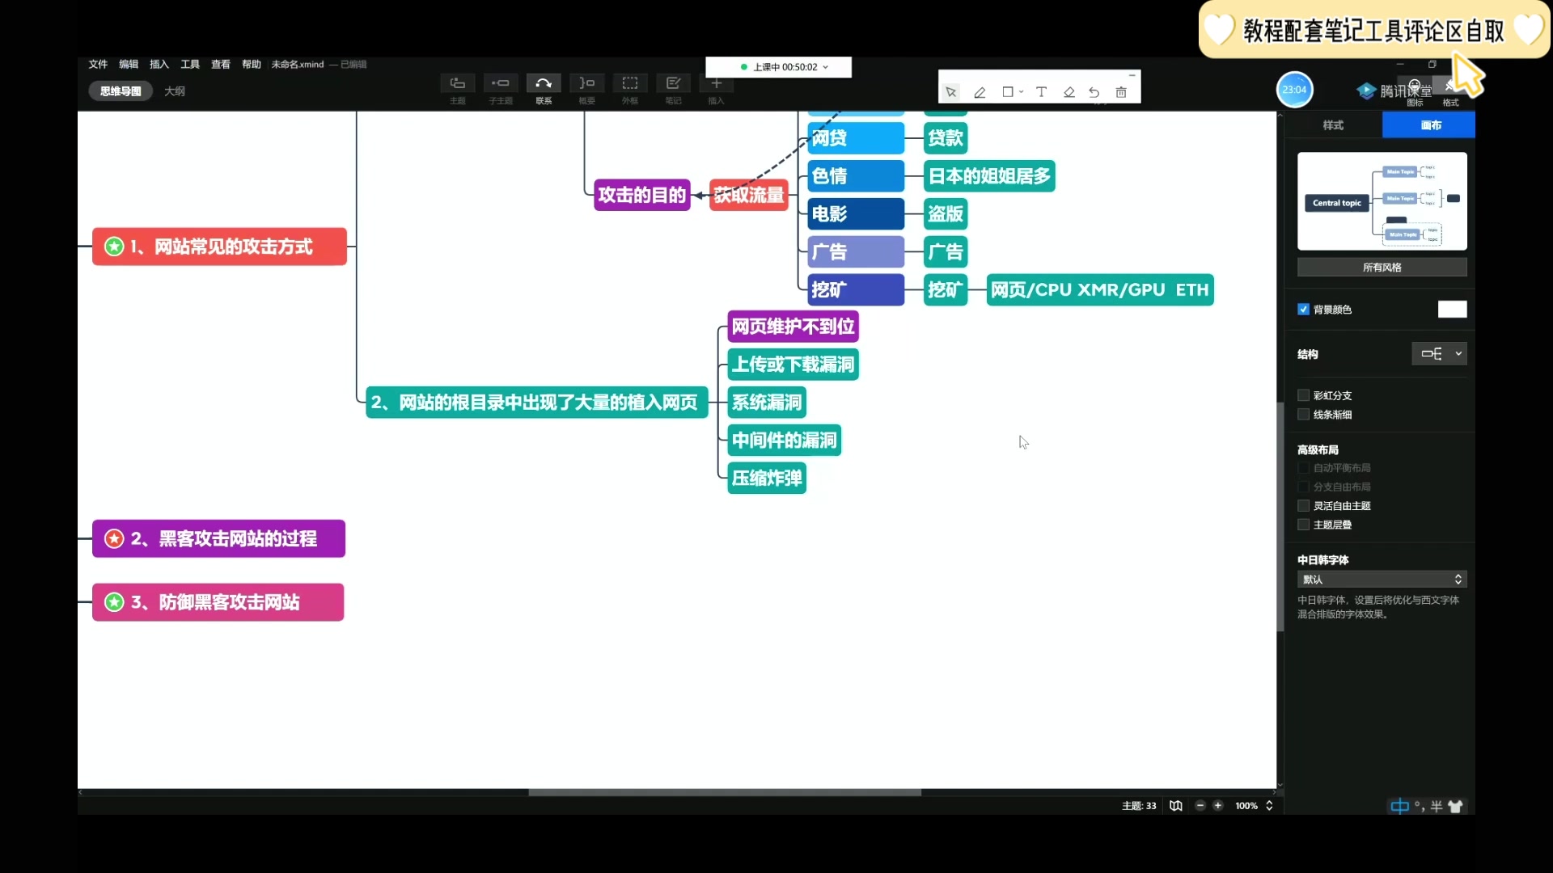Image resolution: width=1553 pixels, height=873 pixels.
Task: Click the undo annotation arrow
Action: click(1094, 92)
